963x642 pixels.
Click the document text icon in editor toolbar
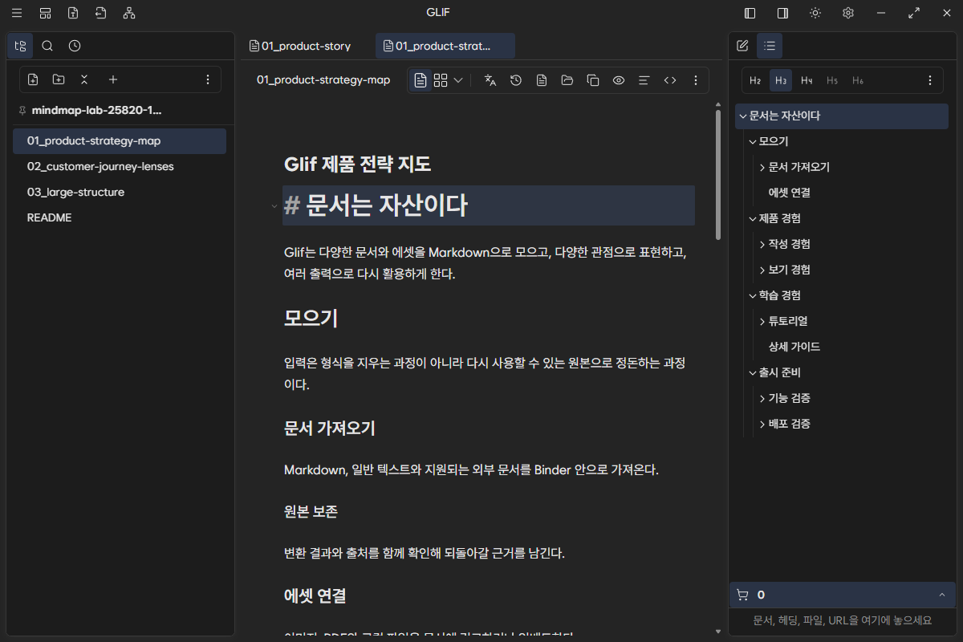click(542, 80)
